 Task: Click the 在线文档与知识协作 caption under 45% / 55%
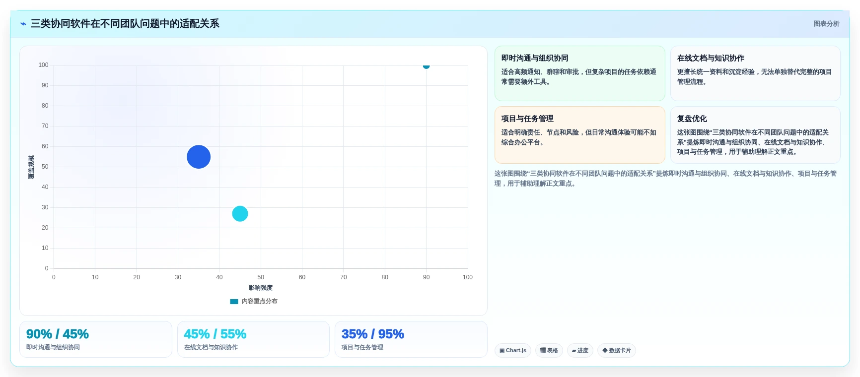coord(211,347)
